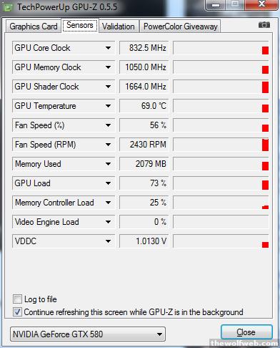Click the Close button
Viewport: 280px width, 348px height.
(x=246, y=332)
